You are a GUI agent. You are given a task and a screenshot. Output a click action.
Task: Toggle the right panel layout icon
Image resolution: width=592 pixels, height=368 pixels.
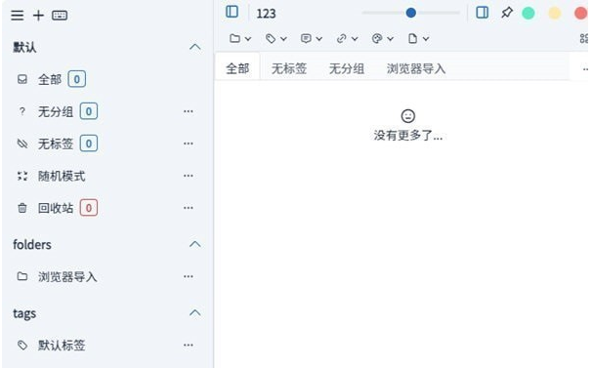483,13
